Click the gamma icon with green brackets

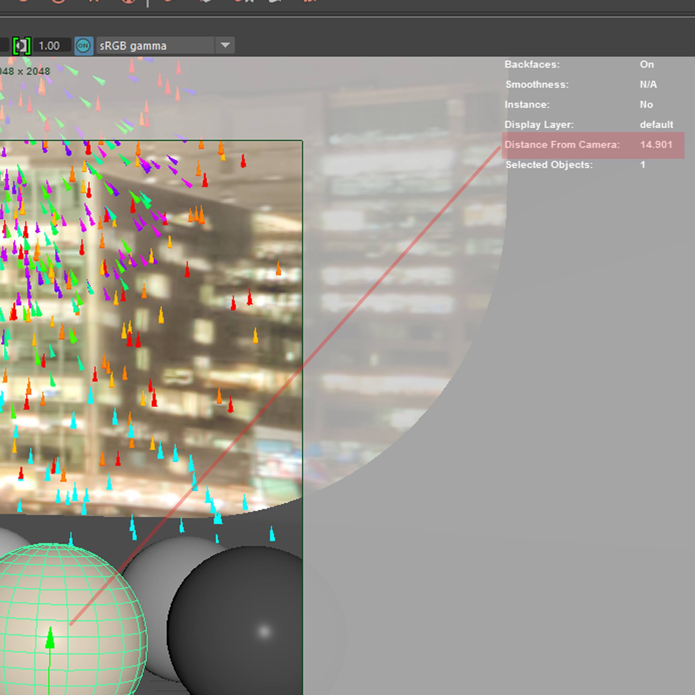click(x=22, y=46)
